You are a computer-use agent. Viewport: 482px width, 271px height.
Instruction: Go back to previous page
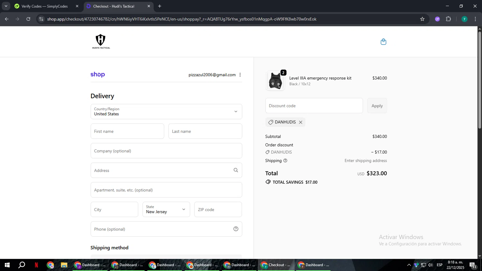[7, 19]
